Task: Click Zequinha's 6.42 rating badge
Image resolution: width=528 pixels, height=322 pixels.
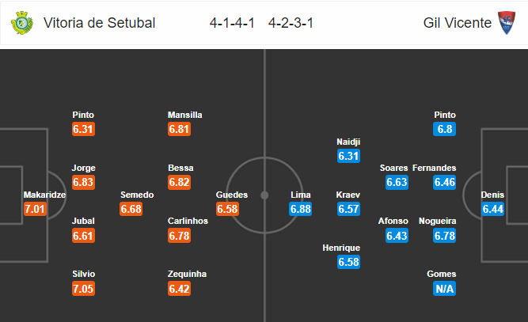Action: point(179,289)
